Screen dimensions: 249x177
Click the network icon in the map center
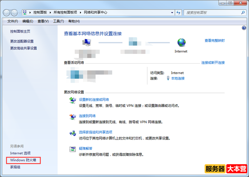[x=135, y=41]
